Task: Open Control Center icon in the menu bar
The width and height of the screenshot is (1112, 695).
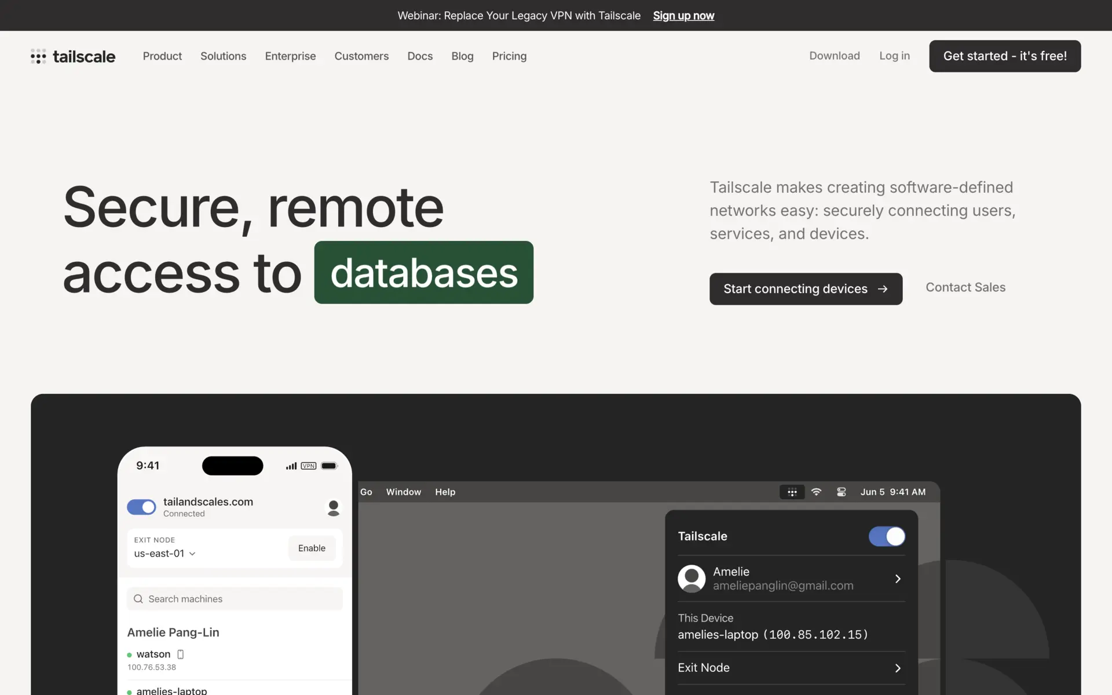Action: (842, 492)
